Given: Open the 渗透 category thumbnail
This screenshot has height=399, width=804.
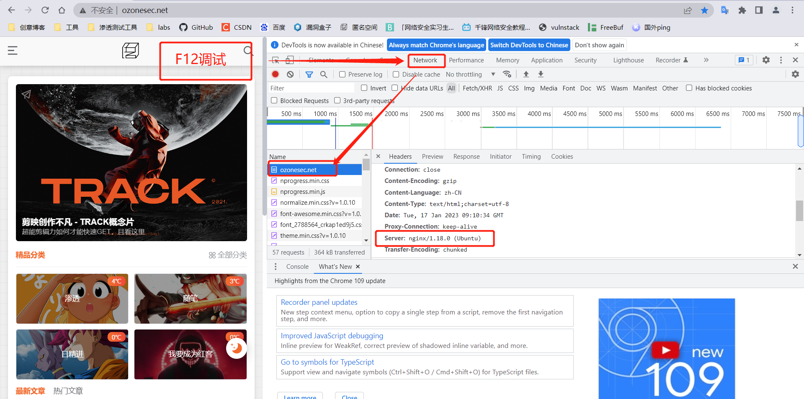Looking at the screenshot, I should (x=72, y=299).
